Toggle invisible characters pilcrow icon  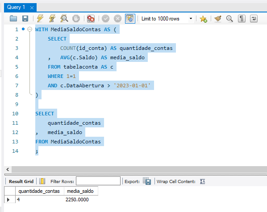click(242, 19)
